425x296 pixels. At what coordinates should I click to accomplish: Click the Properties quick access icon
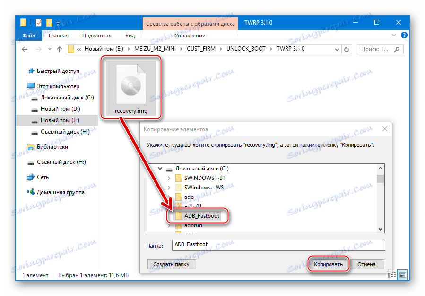pos(39,23)
